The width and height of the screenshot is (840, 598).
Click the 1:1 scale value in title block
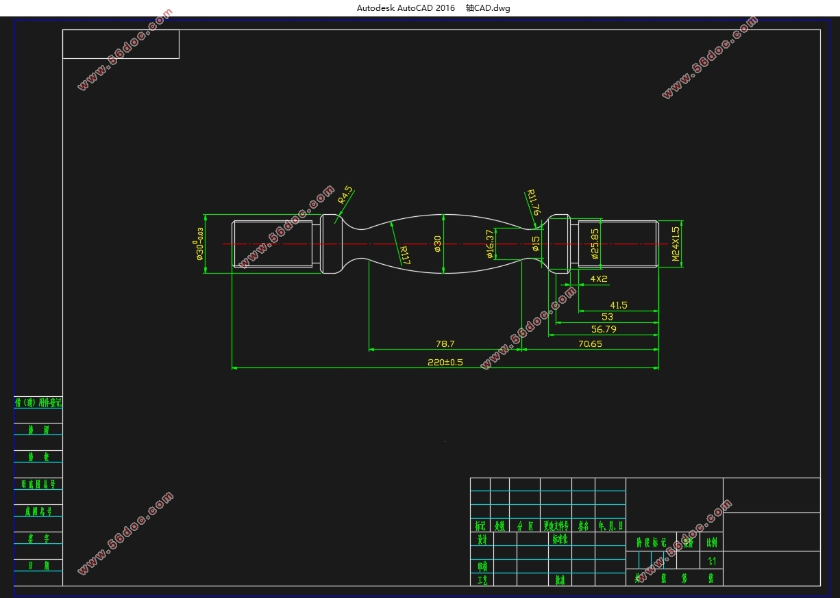click(712, 560)
